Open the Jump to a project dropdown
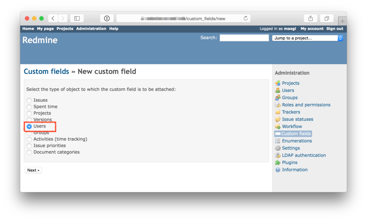This screenshot has width=367, height=221. (x=307, y=38)
